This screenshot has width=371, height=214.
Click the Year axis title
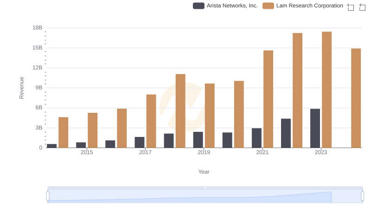[x=204, y=172]
